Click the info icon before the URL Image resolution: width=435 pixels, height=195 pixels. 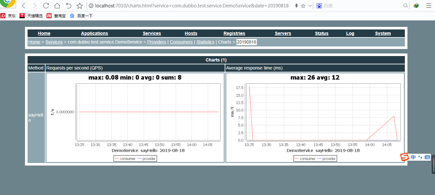pyautogui.click(x=91, y=6)
